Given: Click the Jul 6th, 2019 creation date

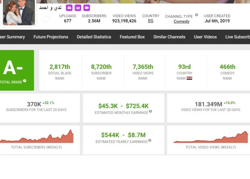Looking at the screenshot, I should click(217, 21).
